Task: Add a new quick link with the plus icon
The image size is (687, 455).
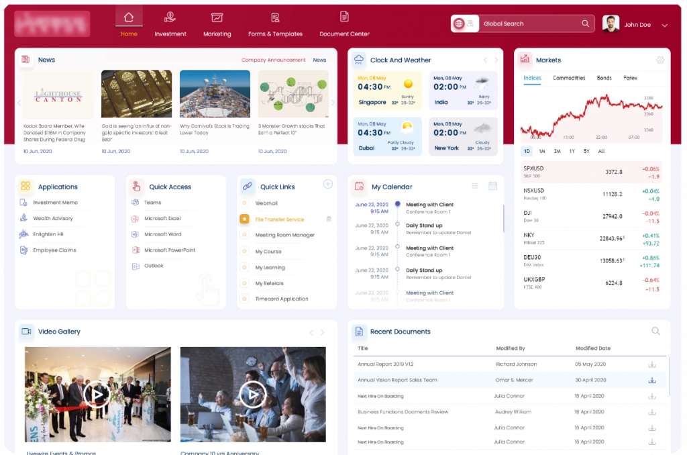Action: point(327,184)
